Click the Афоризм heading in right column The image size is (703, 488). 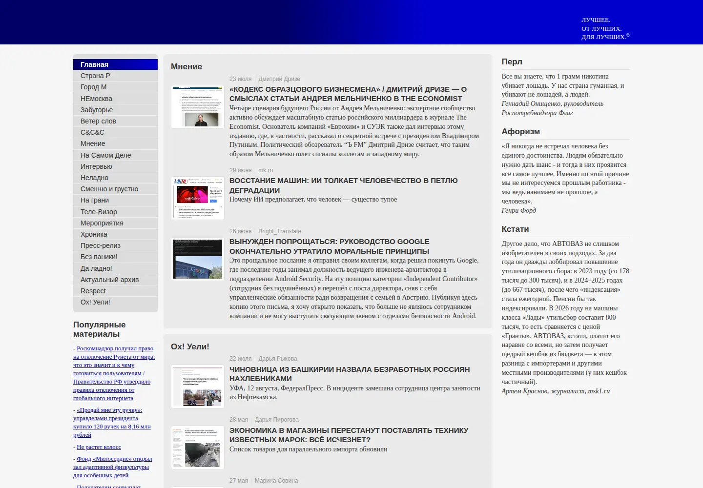(x=521, y=131)
